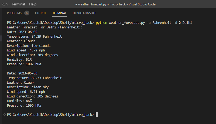Click the problems count badge showing 6
Screen dimensions: 216x124
click(x=27, y=13)
